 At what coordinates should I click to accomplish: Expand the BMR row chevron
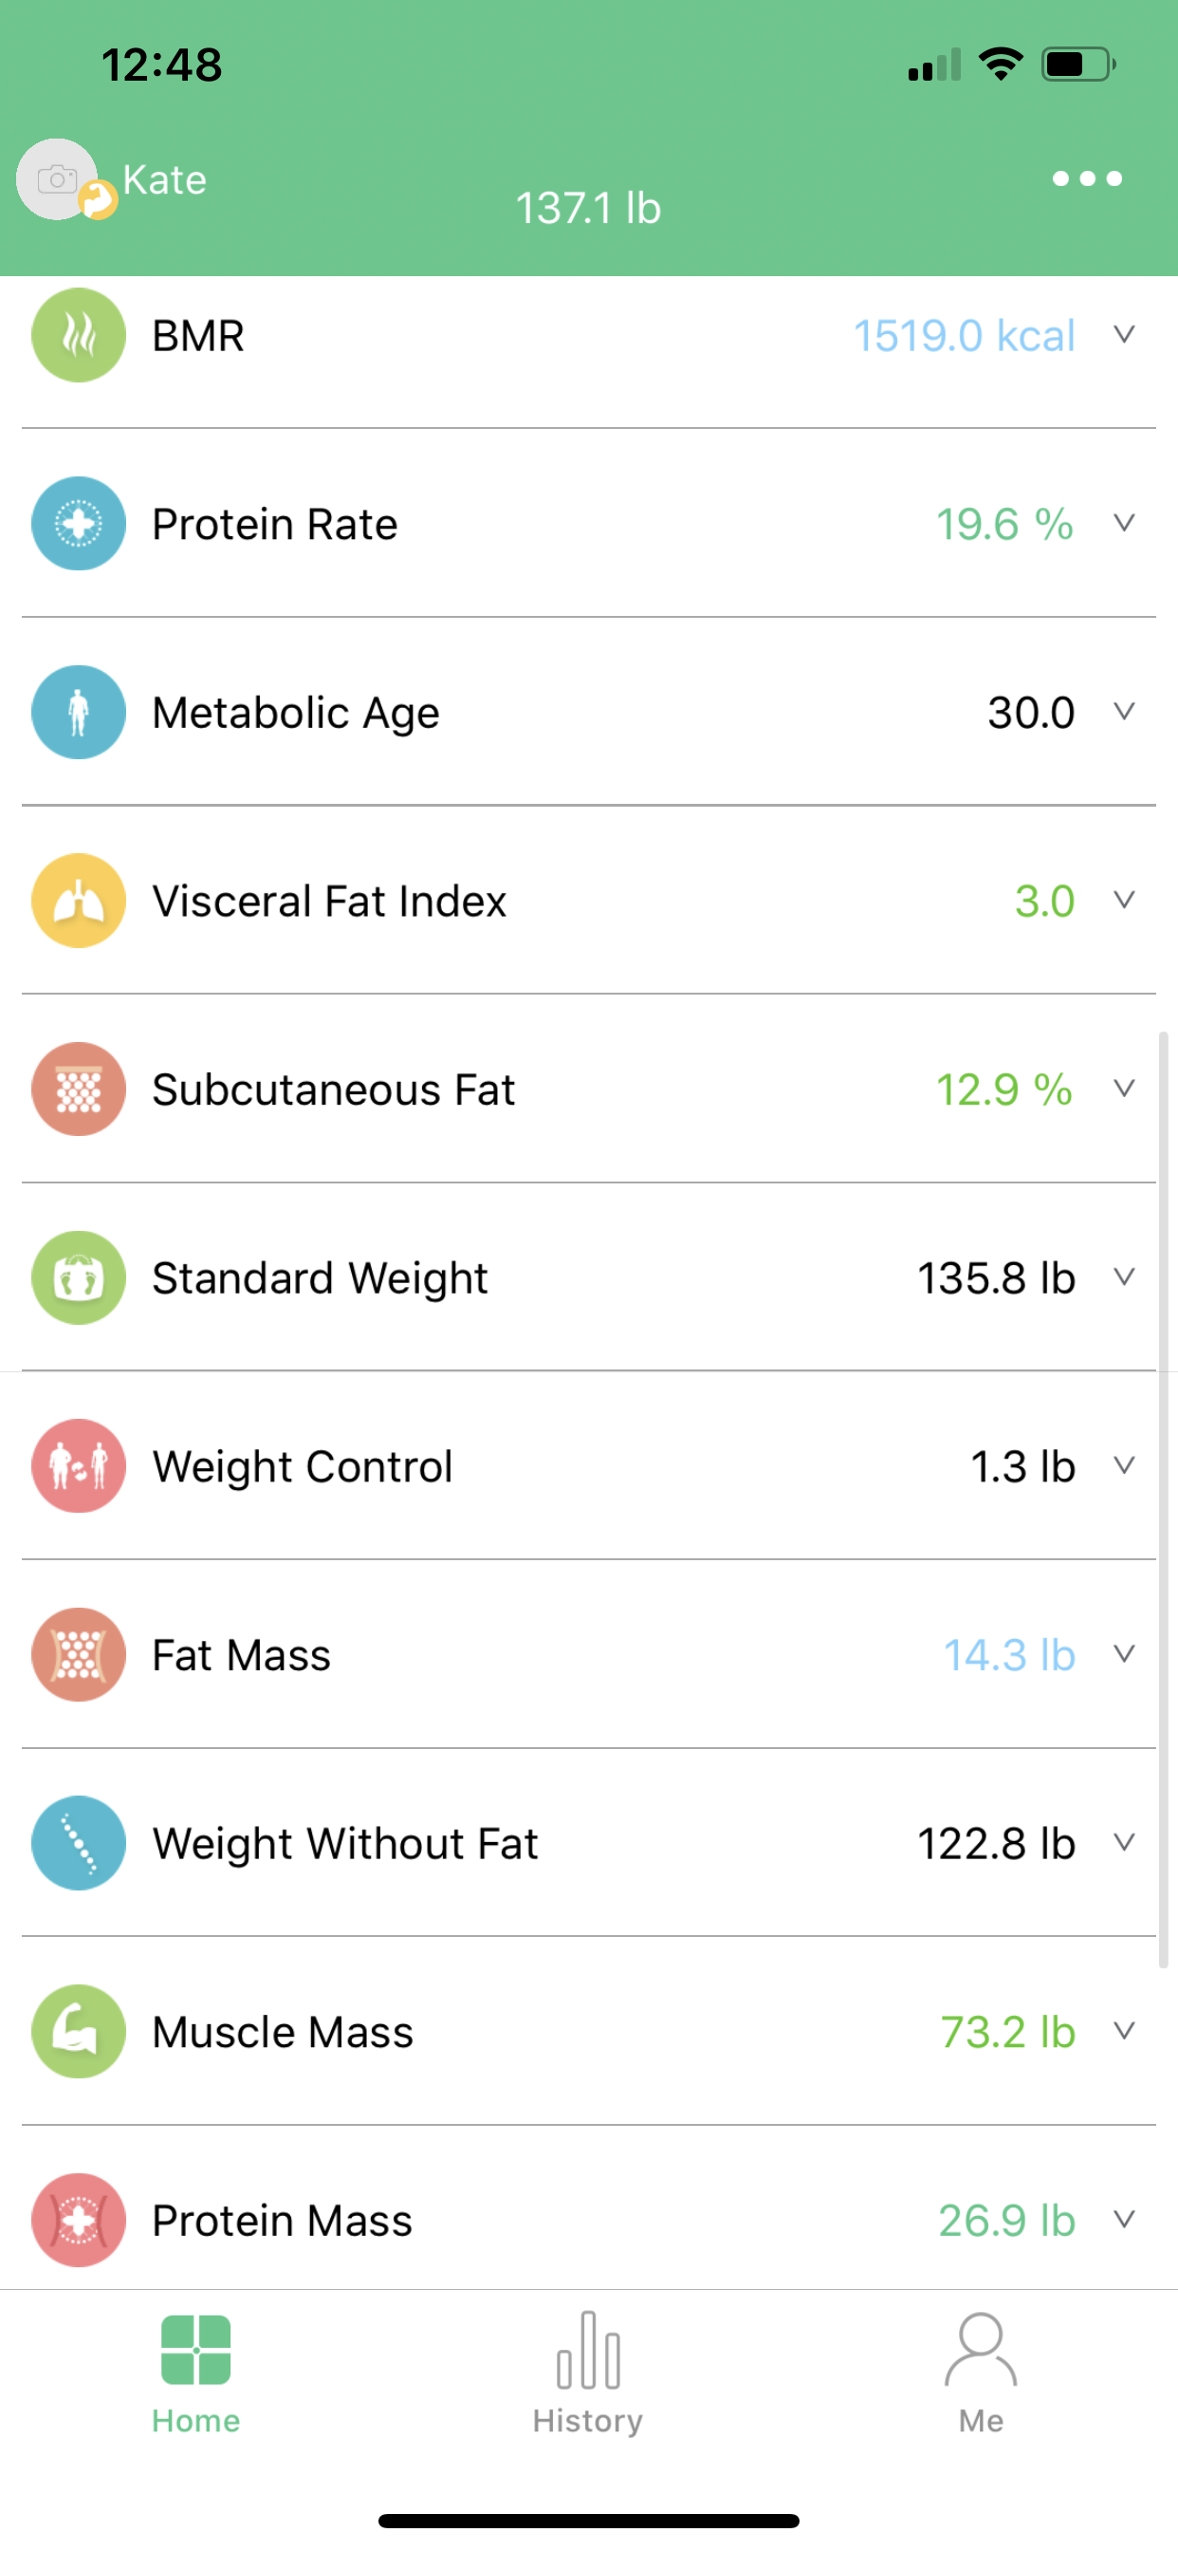1124,335
